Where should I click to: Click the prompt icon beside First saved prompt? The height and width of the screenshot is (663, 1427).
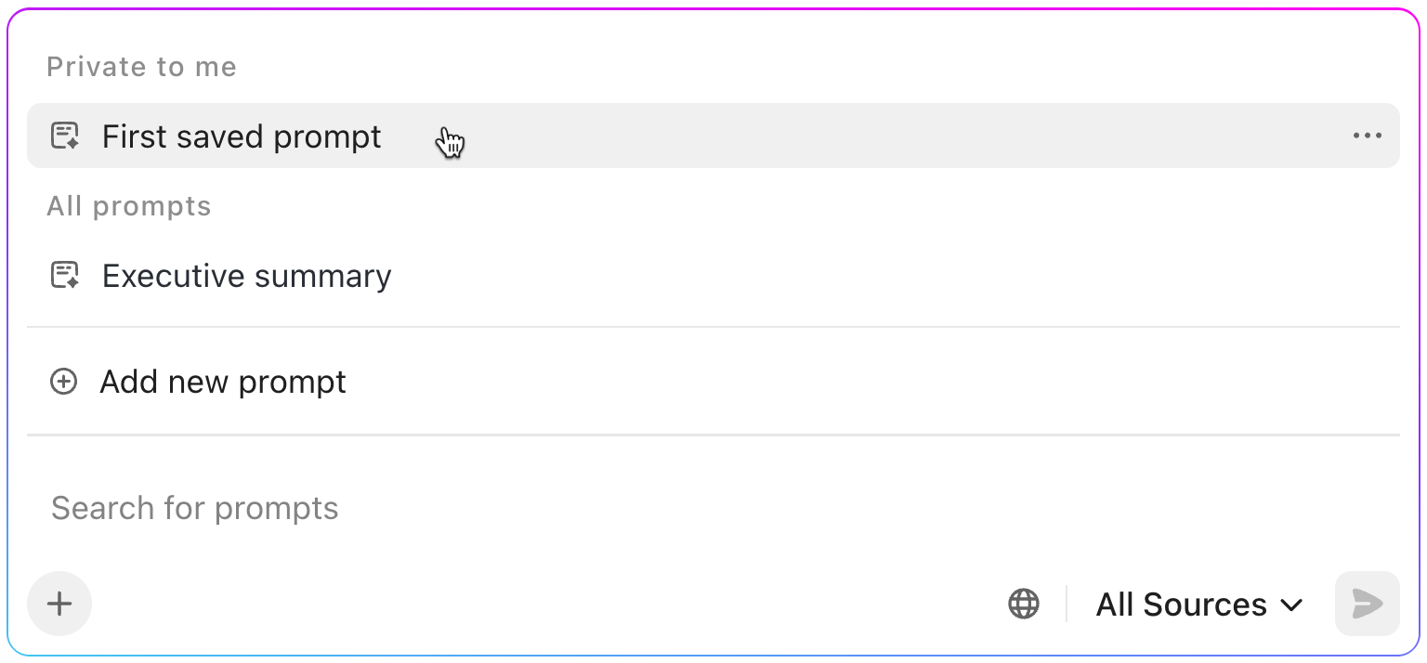tap(63, 136)
